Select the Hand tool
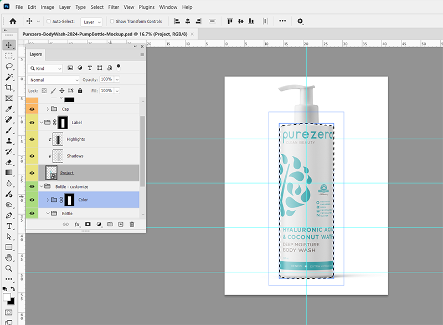This screenshot has height=325, width=443. [x=9, y=258]
